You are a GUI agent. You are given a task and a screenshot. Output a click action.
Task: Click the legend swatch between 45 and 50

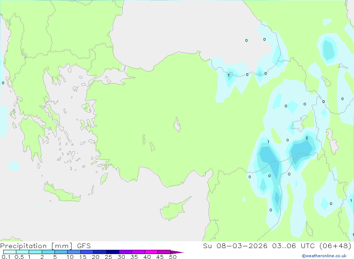click(164, 252)
